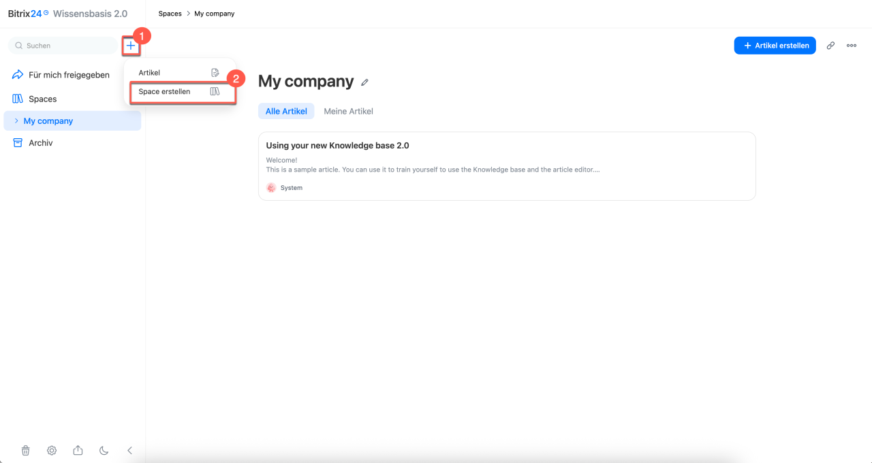Open the three-dot more options menu
This screenshot has width=872, height=463.
[852, 46]
